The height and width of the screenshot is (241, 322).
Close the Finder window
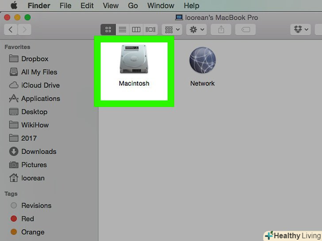7,17
